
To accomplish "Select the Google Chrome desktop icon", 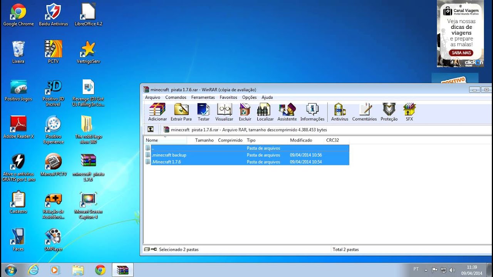I will (18, 15).
